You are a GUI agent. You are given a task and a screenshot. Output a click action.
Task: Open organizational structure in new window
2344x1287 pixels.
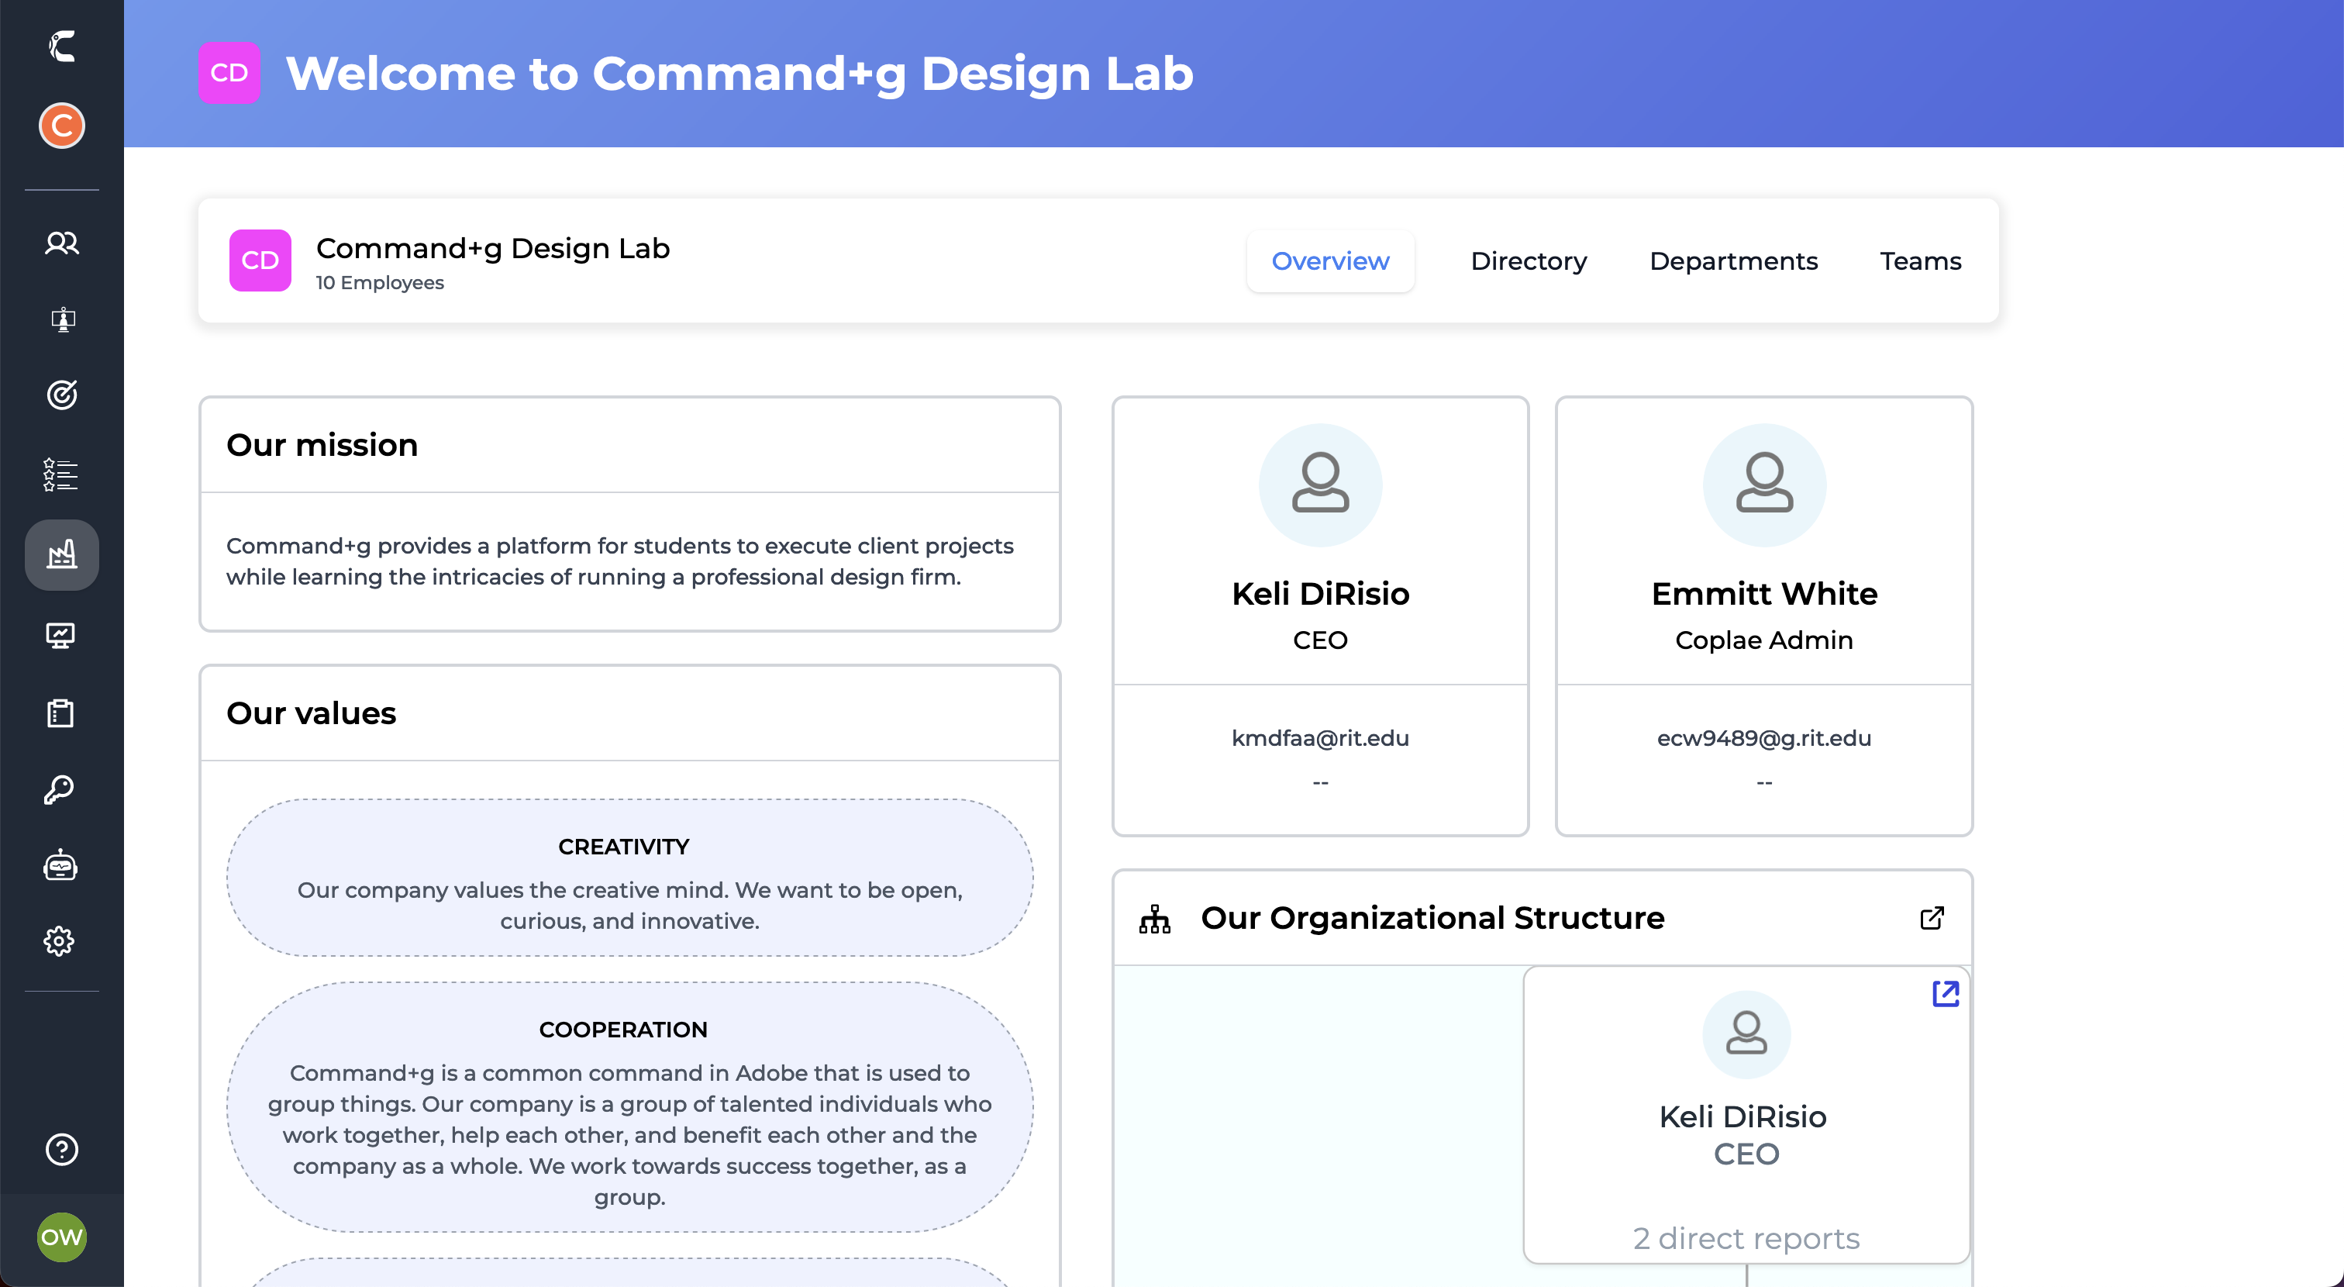pyautogui.click(x=1932, y=917)
